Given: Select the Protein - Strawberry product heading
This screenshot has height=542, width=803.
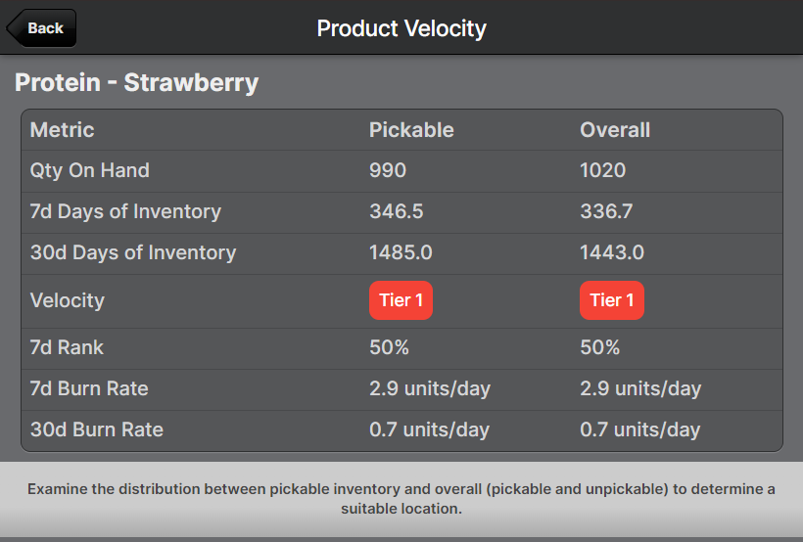Looking at the screenshot, I should (x=136, y=82).
